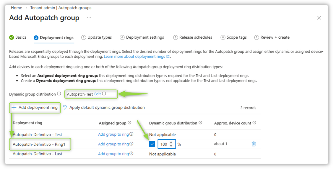Go to the Release schedules step
Viewport: 333px width, 169px height.
click(x=193, y=37)
